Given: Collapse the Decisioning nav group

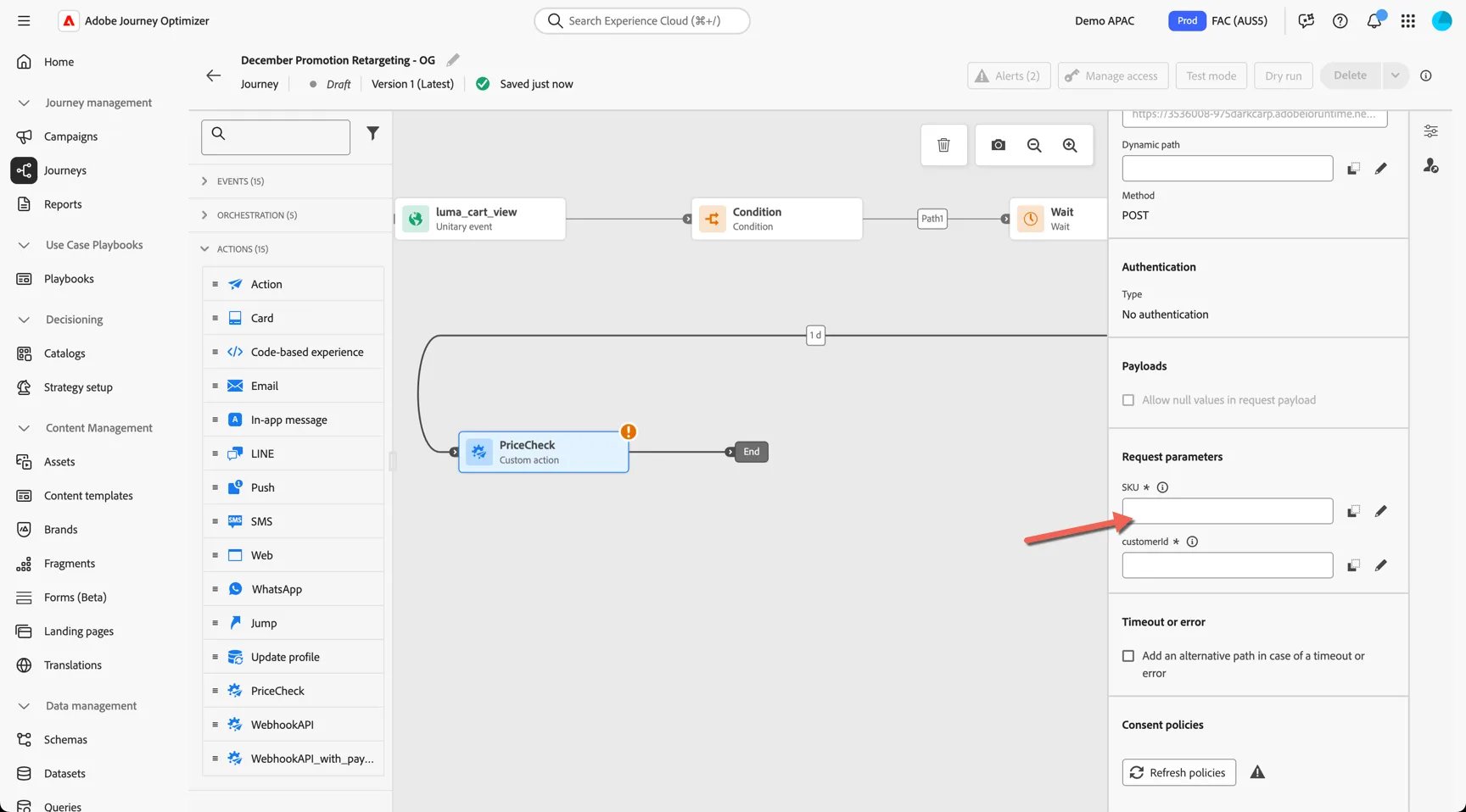Looking at the screenshot, I should click(24, 320).
